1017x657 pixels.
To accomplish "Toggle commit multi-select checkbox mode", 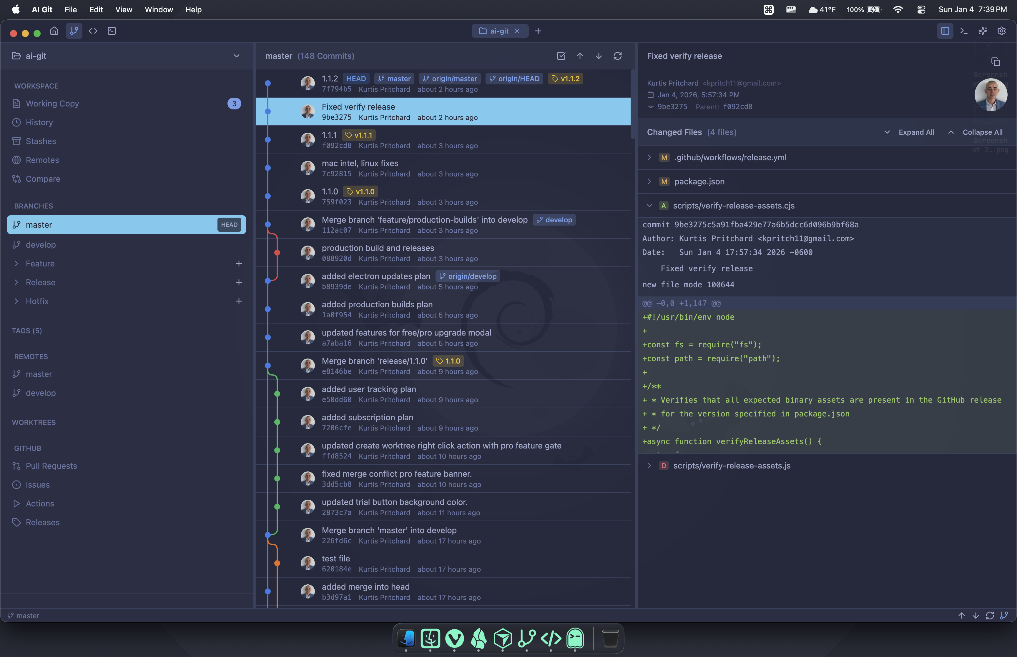I will pyautogui.click(x=561, y=56).
